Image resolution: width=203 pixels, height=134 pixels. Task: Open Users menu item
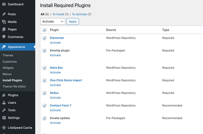pyautogui.click(x=18, y=103)
